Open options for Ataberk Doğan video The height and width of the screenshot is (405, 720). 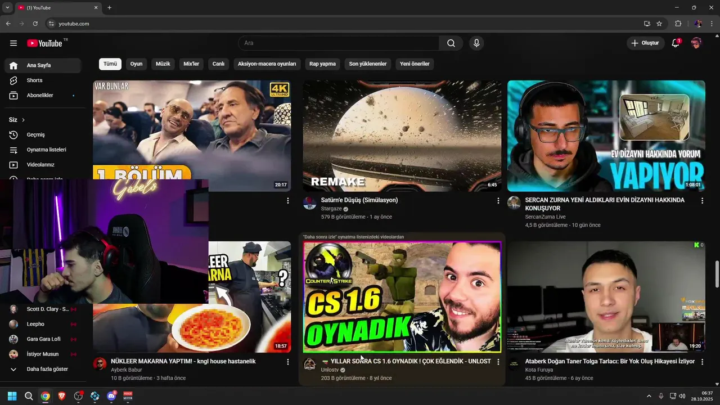pyautogui.click(x=702, y=362)
